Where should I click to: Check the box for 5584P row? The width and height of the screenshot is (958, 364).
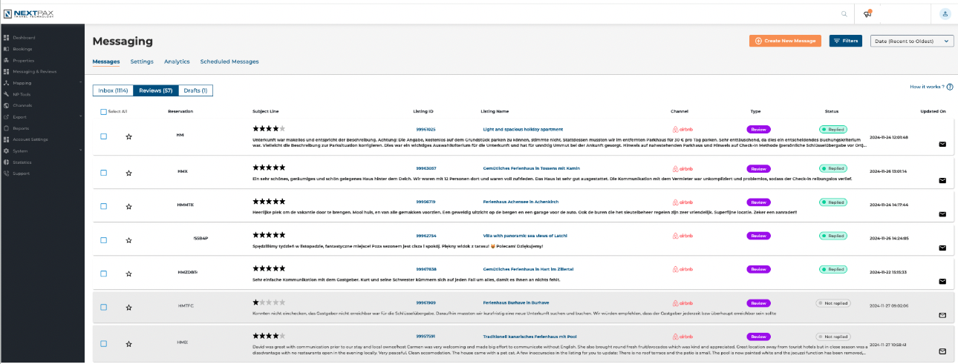click(103, 239)
